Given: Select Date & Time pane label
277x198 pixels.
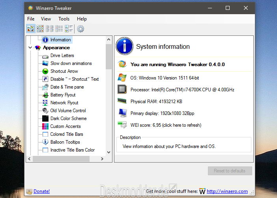Looking at the screenshot, I should click(67, 87).
